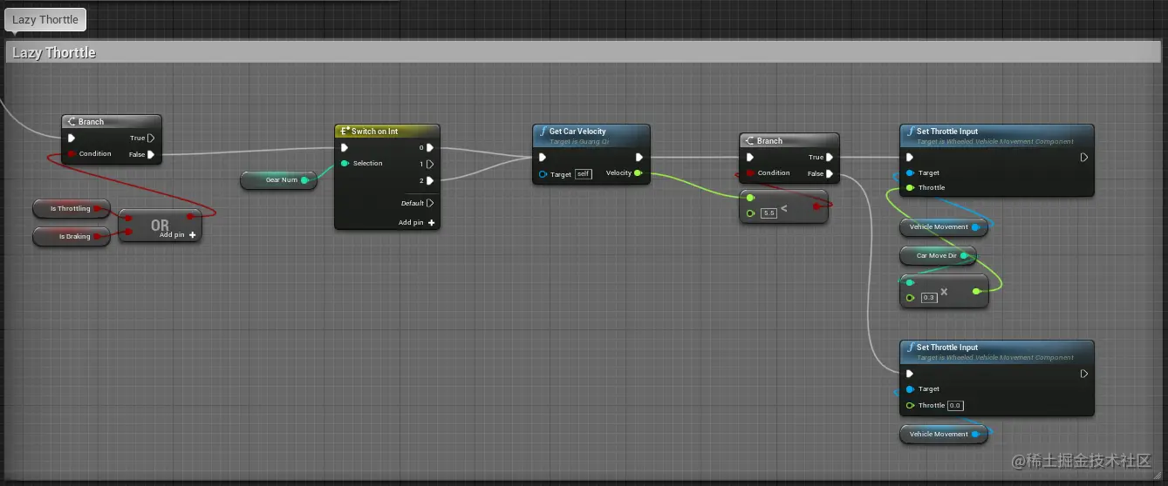1168x486 pixels.
Task: Click True exec pin on Branch beside OR node
Action: tap(151, 138)
